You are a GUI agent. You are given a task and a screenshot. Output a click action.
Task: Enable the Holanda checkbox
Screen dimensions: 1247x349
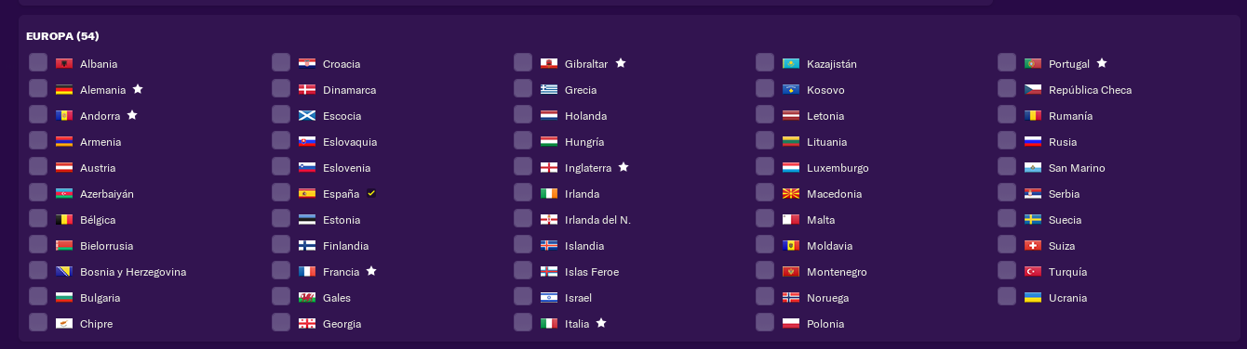(x=523, y=114)
